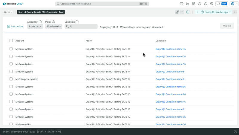Image resolution: width=239 pixels, height=135 pixels.
Task: Click the magnifier in the Condition filter
Action: (x=68, y=27)
